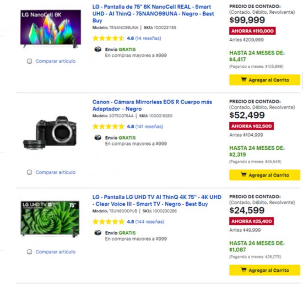Check Comparar artículo for Canon camera
Image resolution: width=303 pixels, height=284 pixels.
(30, 172)
